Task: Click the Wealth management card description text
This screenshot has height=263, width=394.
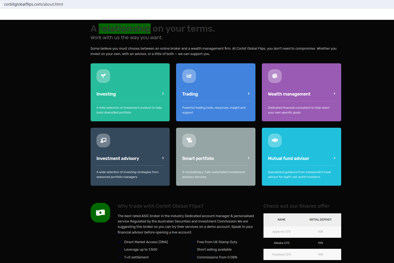Action: (x=299, y=110)
